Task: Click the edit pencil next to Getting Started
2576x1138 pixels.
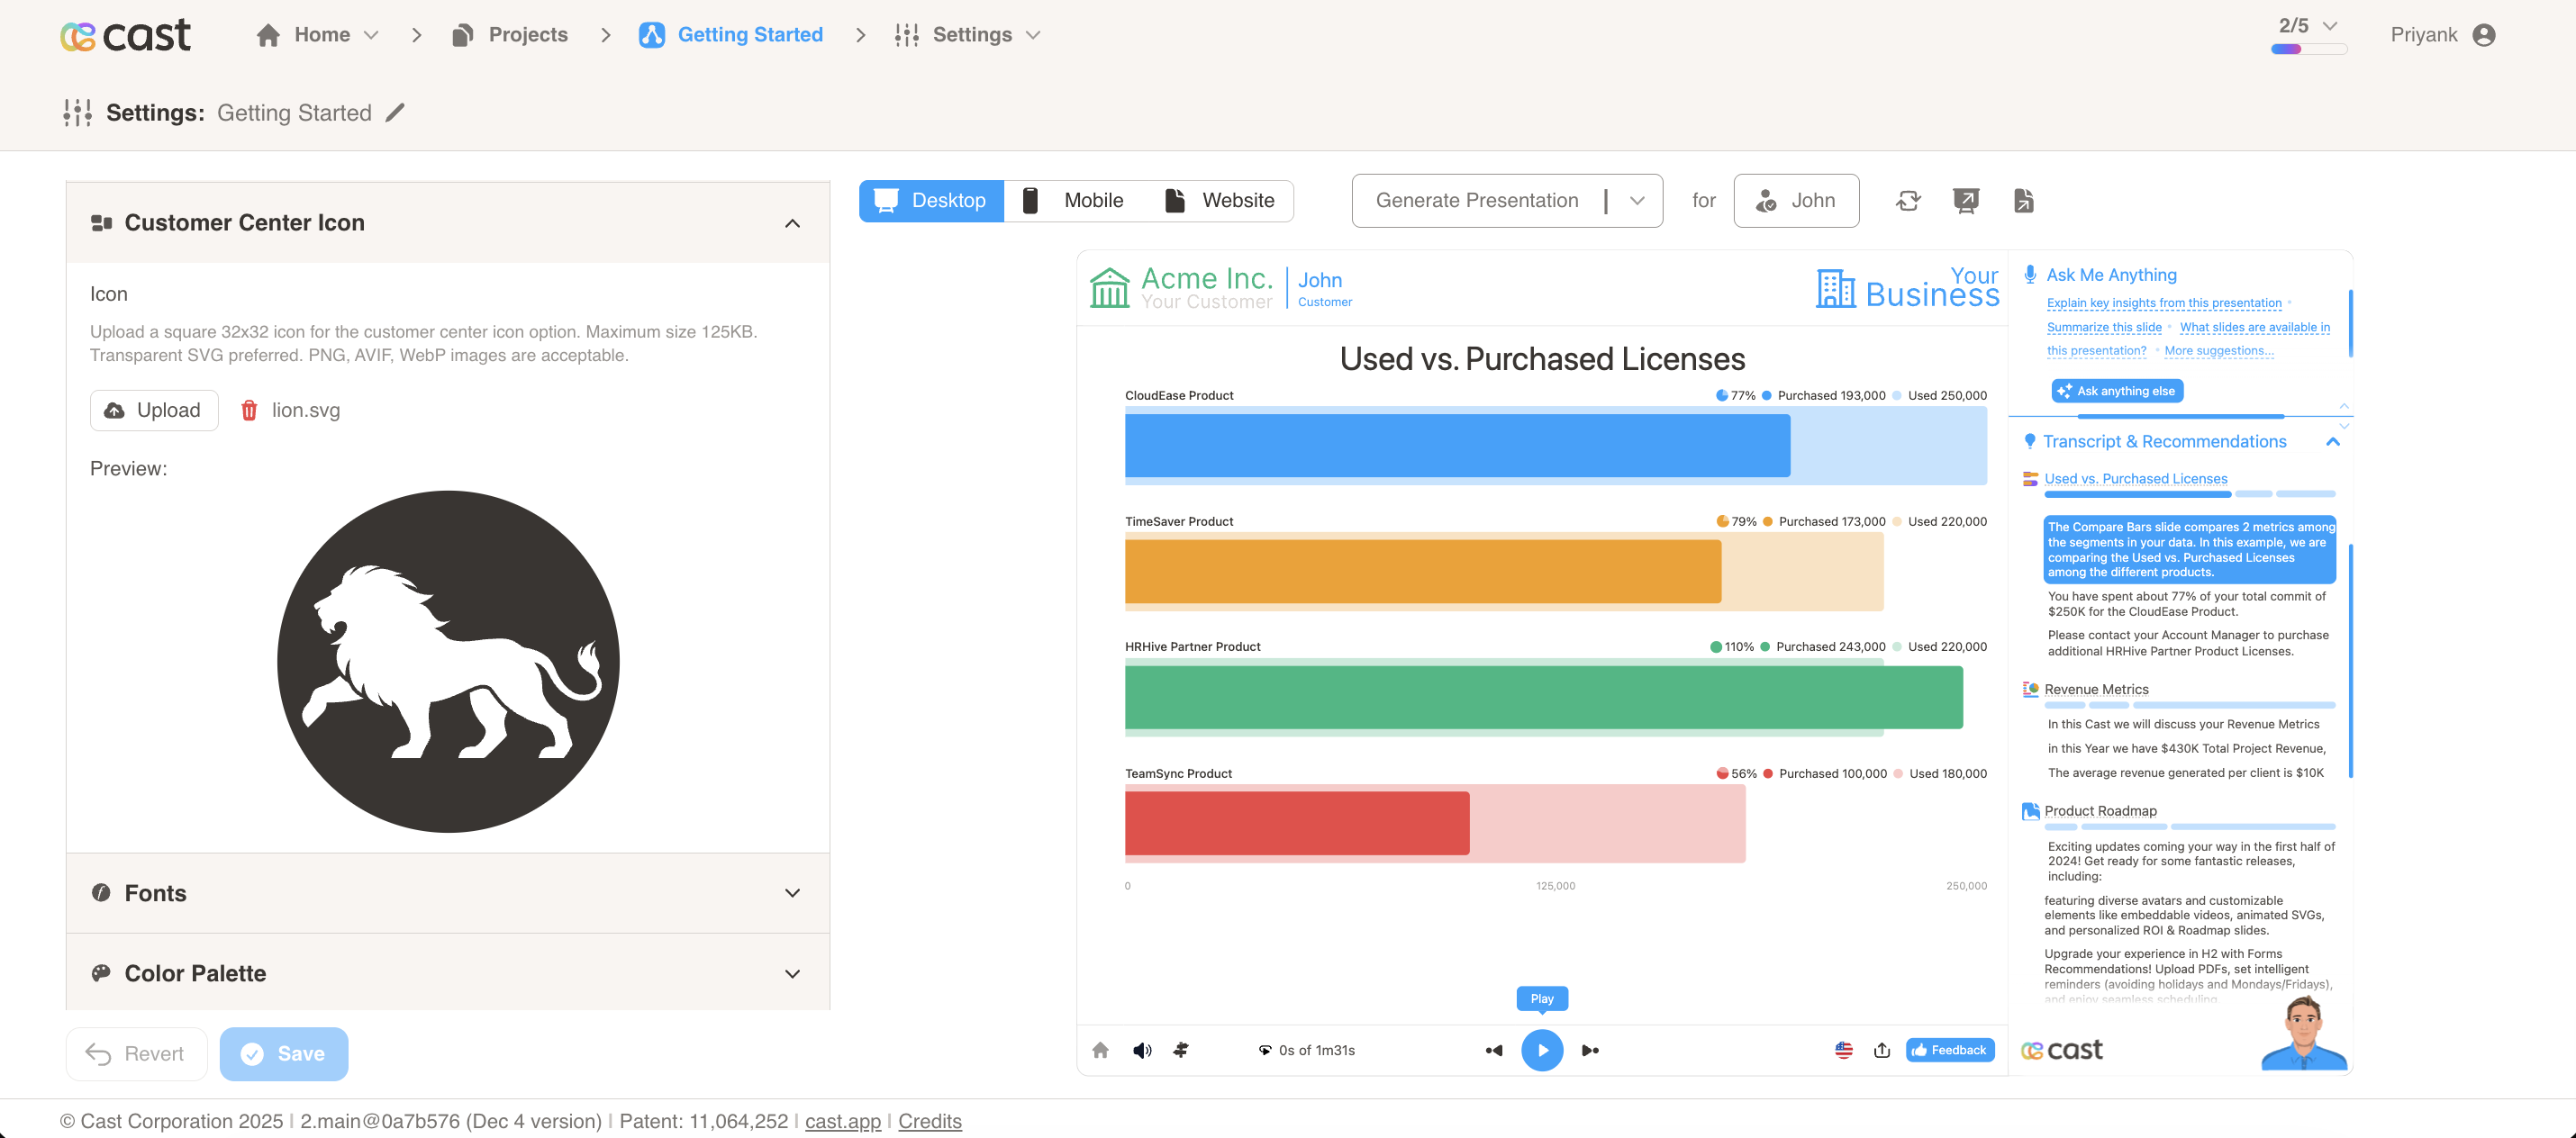Action: tap(395, 113)
